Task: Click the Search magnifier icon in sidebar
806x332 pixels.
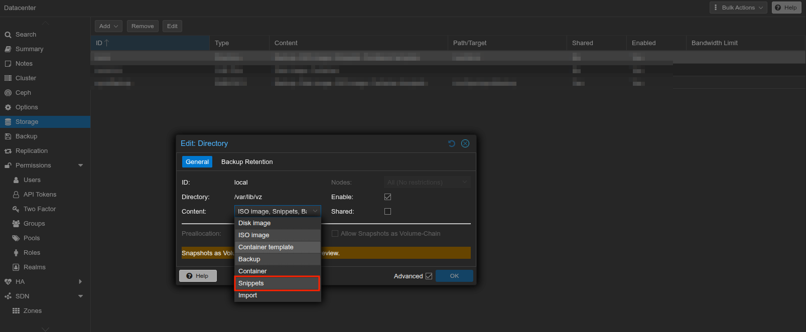Action: 8,35
